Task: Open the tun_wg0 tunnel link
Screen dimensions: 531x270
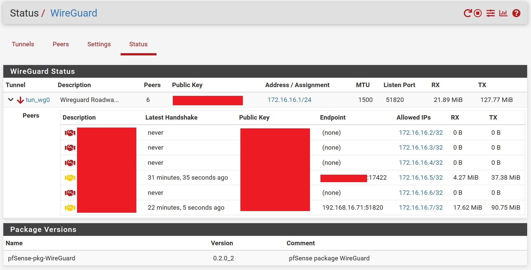Action: click(38, 100)
